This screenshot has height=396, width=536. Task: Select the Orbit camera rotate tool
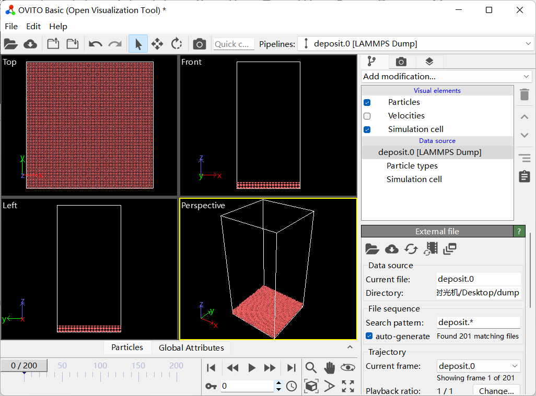348,368
